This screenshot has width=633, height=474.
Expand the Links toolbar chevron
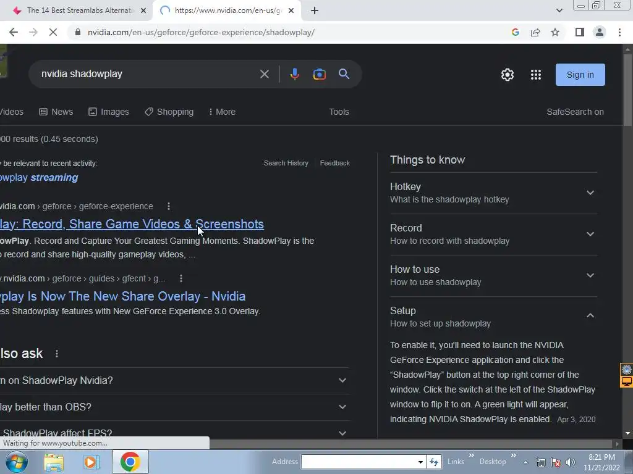471,455
